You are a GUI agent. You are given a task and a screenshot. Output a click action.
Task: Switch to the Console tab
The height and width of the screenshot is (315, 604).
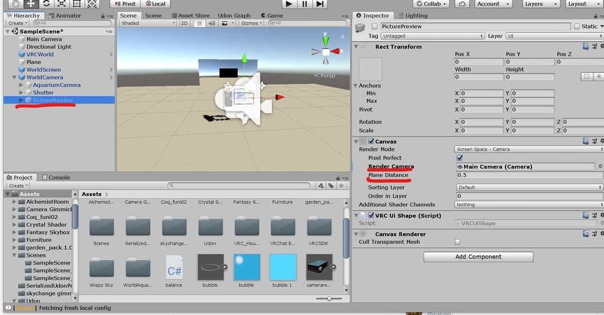click(56, 177)
